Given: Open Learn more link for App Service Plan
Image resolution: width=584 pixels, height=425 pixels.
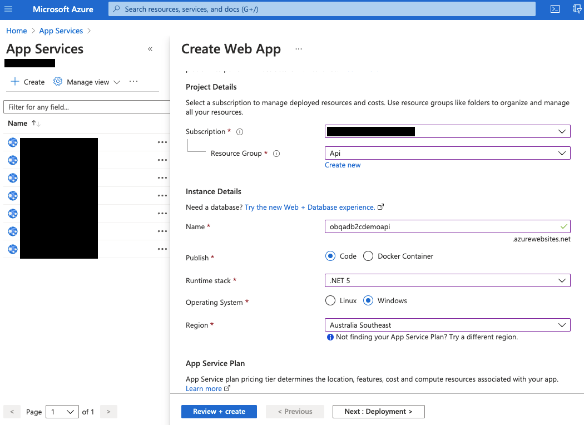Looking at the screenshot, I should (x=204, y=388).
